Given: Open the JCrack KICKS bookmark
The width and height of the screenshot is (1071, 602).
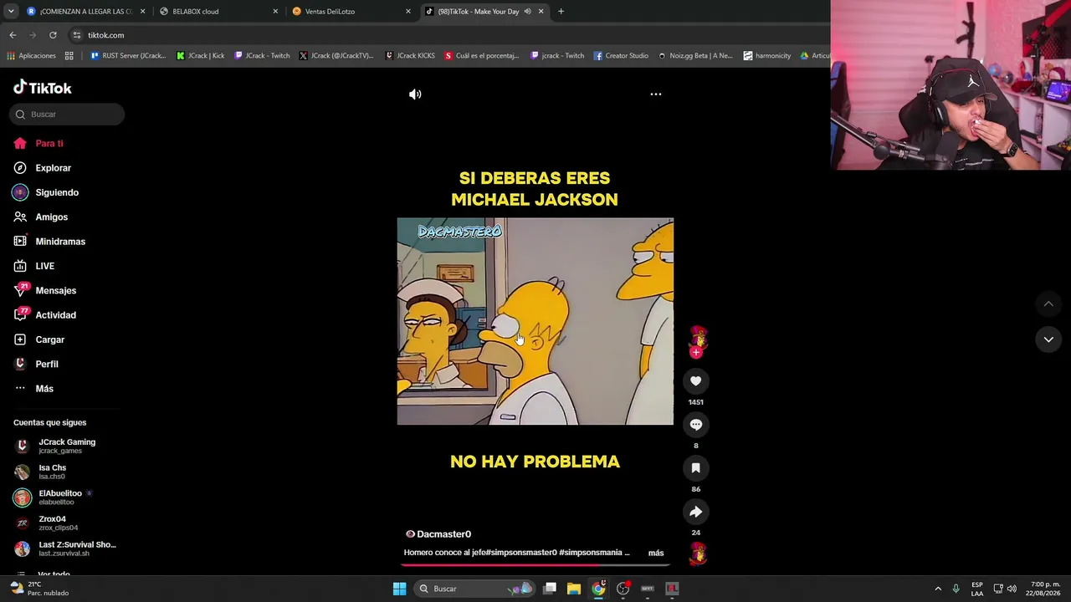Looking at the screenshot, I should pos(410,56).
